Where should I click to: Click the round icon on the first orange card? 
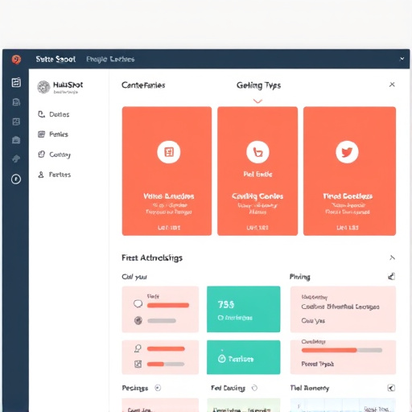click(x=169, y=152)
